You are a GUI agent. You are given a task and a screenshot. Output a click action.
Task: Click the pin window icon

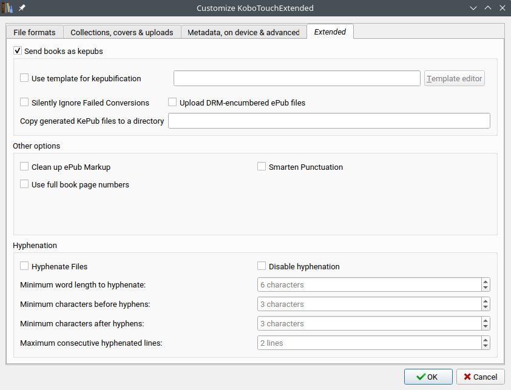22,8
